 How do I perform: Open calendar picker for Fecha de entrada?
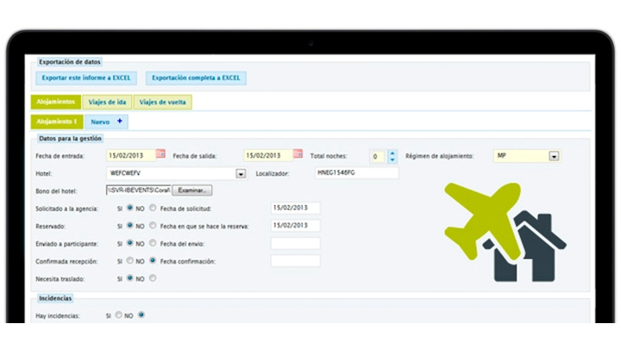[x=160, y=154]
